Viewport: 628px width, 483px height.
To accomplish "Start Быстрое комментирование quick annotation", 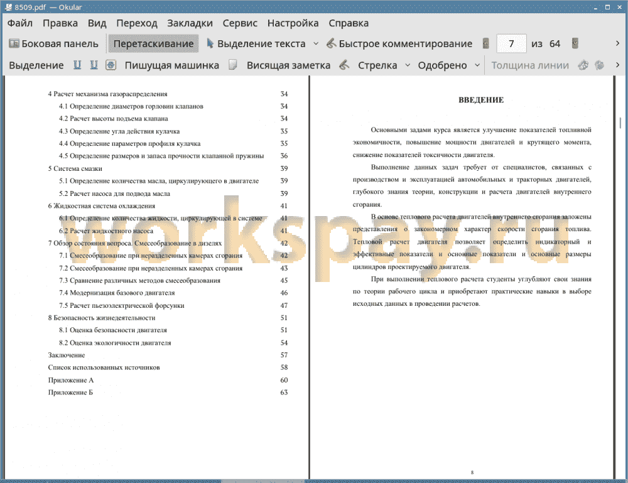I will (399, 44).
